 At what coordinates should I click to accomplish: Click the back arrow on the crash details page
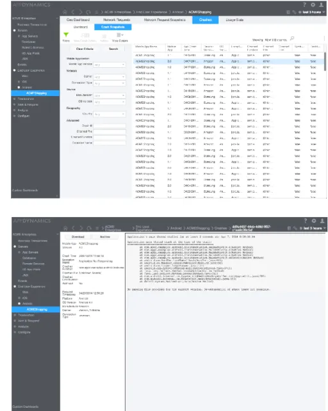[x=74, y=229]
